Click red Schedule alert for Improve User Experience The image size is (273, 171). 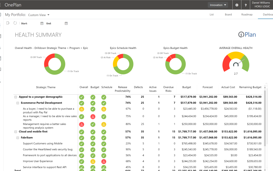(x=104, y=161)
